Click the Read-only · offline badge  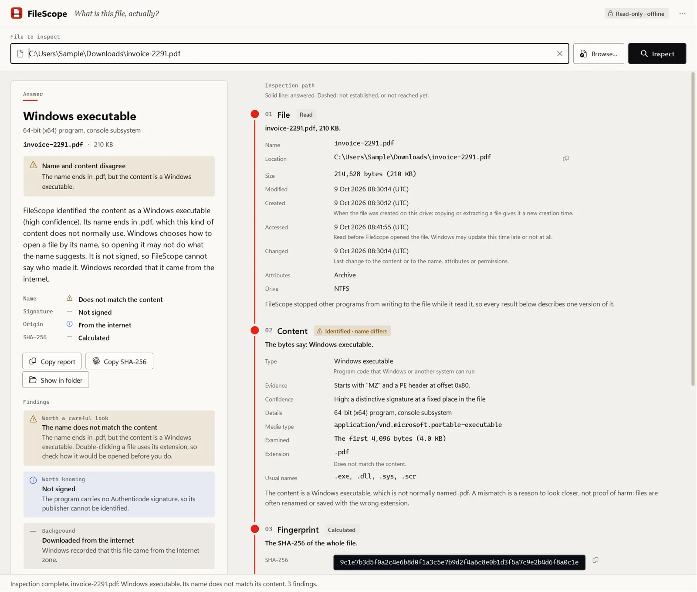click(x=636, y=14)
